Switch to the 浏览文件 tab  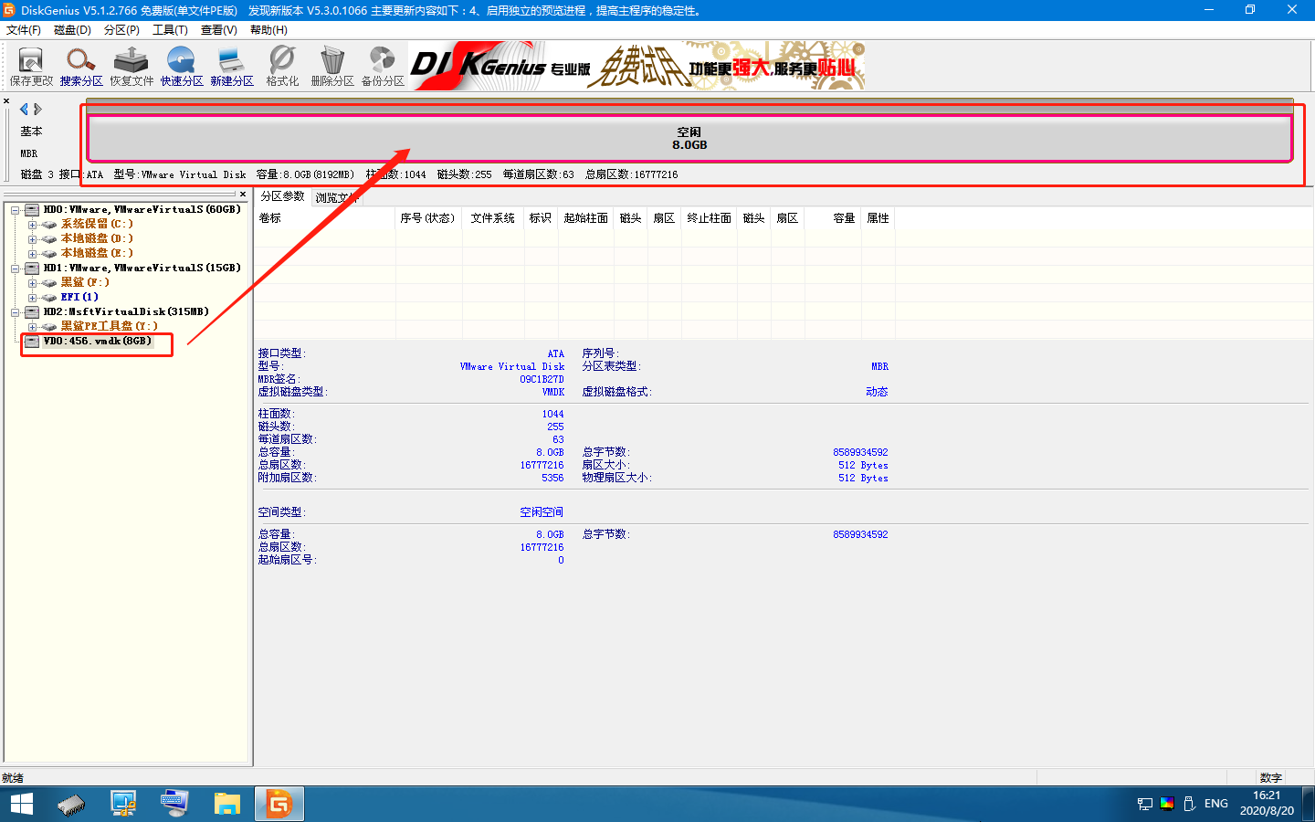click(336, 198)
